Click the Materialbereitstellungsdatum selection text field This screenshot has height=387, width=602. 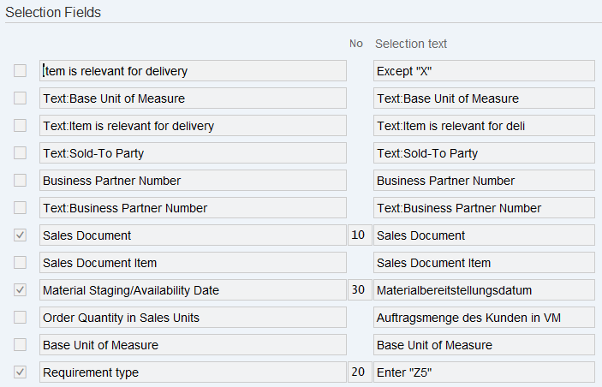tap(484, 290)
